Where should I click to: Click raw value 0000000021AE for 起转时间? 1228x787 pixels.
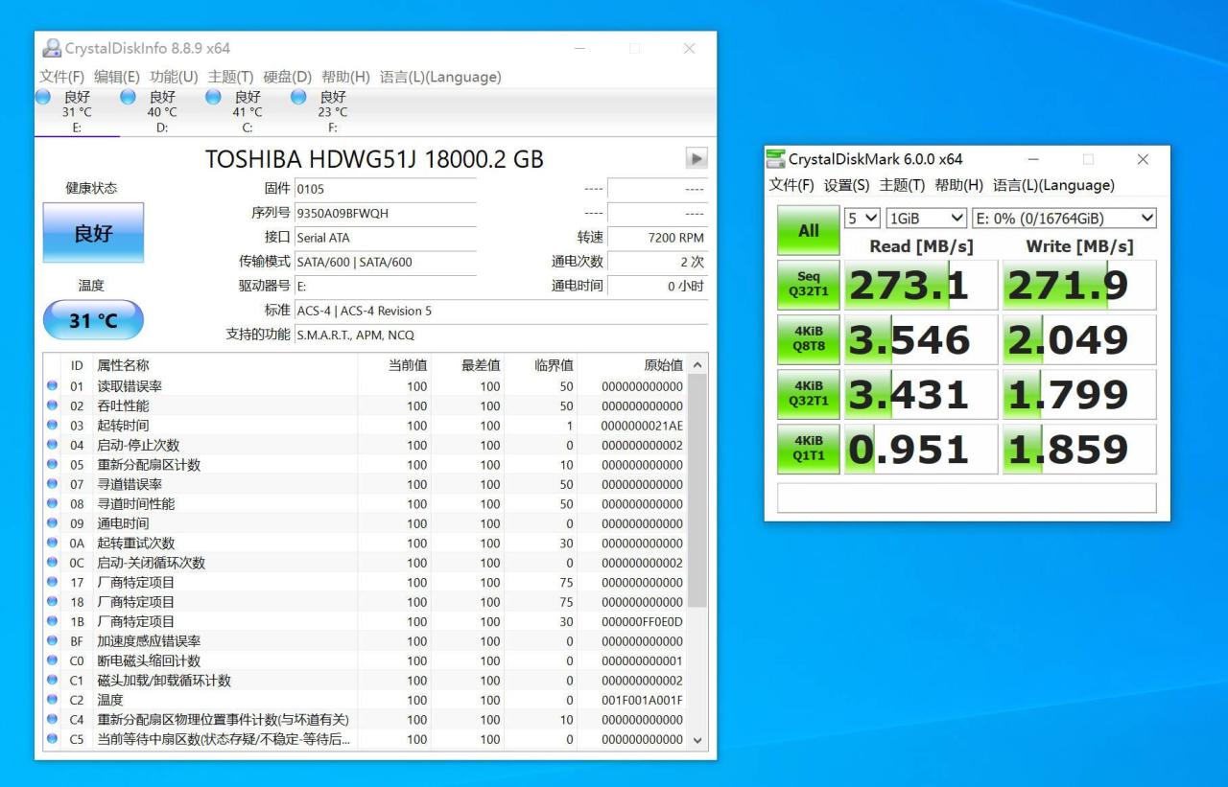click(643, 426)
